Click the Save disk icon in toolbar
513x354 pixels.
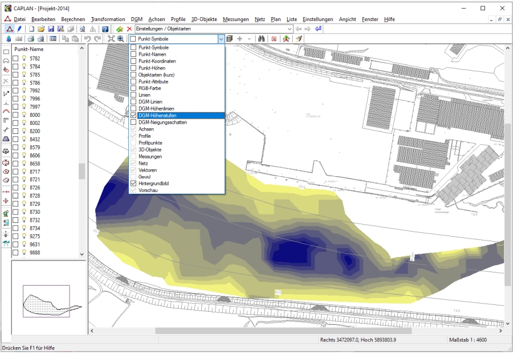point(51,29)
